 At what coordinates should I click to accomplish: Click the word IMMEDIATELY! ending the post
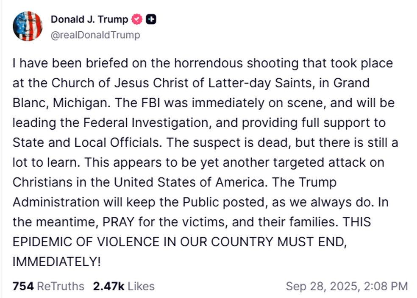(57, 262)
